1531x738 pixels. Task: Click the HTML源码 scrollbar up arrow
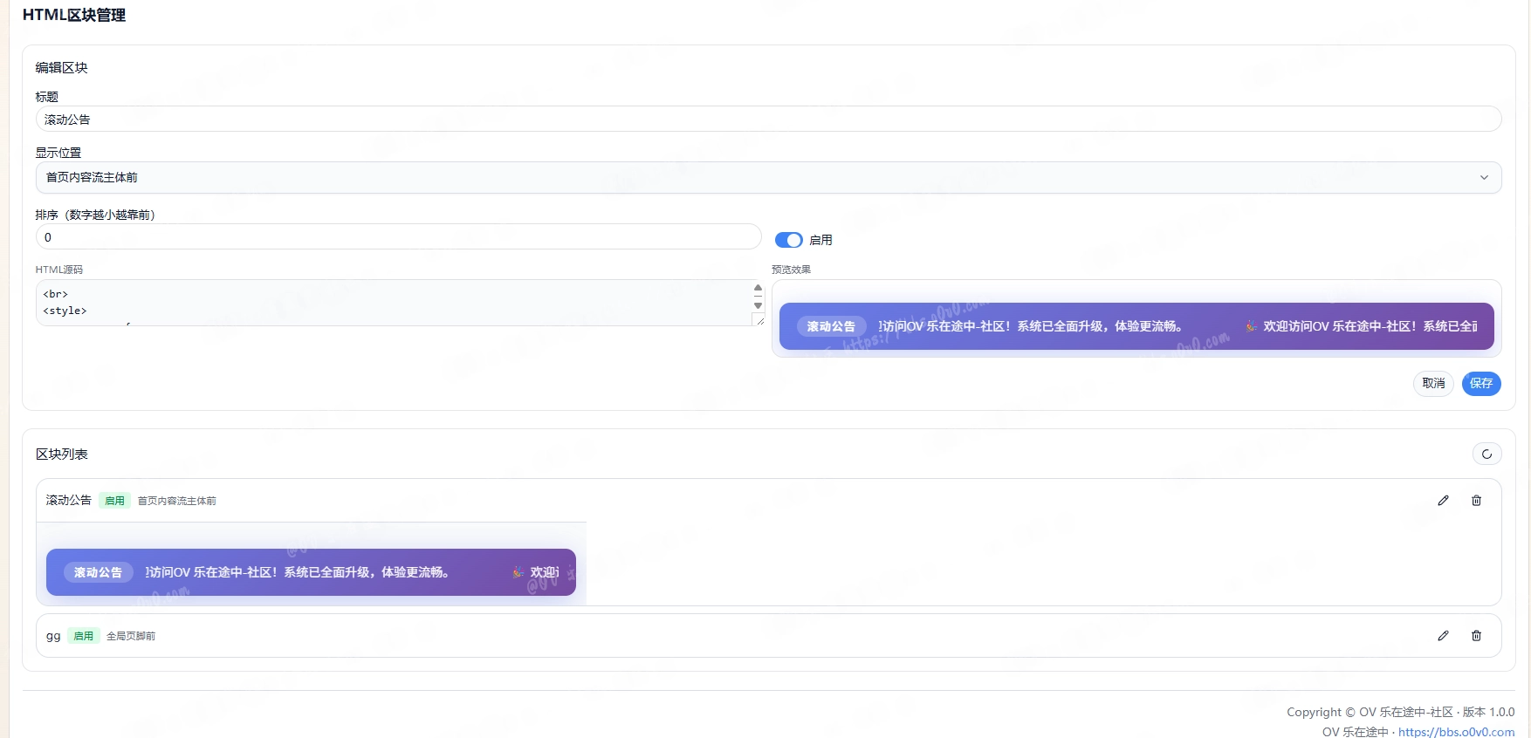[x=758, y=288]
